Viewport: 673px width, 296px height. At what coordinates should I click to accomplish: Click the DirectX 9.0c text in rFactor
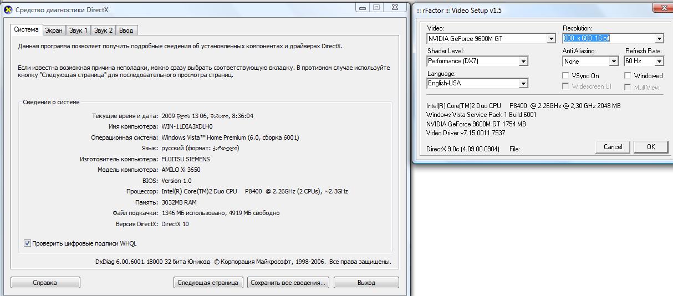(x=463, y=149)
